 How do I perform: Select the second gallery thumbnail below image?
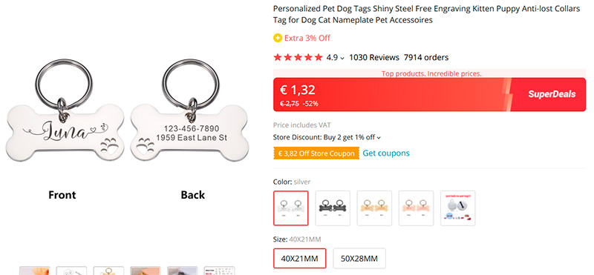click(x=71, y=271)
